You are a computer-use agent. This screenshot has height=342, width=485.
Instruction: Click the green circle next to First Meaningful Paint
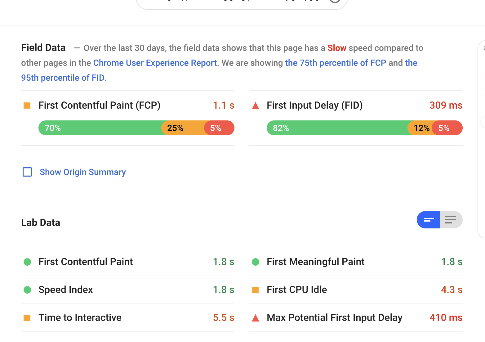[x=256, y=262]
